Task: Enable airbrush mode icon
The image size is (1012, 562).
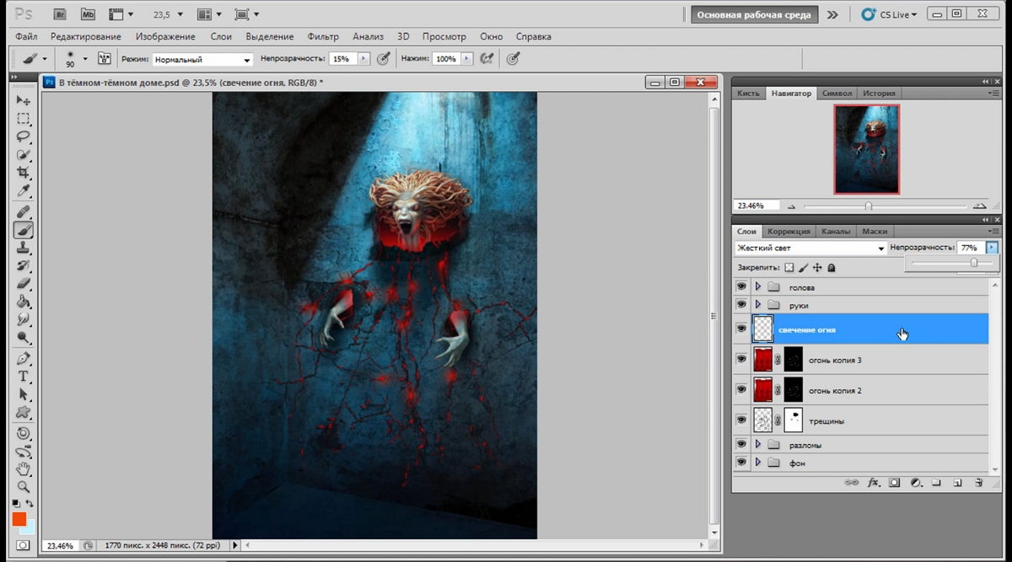Action: tap(486, 59)
